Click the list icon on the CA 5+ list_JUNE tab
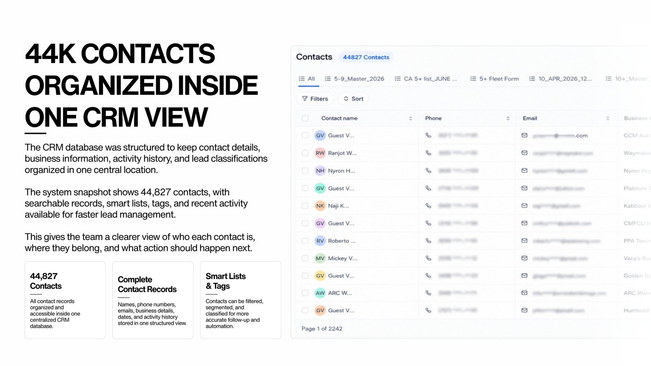The image size is (651, 366). click(x=398, y=78)
